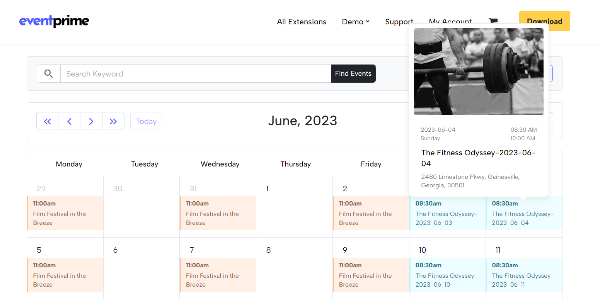Jump back a year with double-left arrows
Viewport: 600px width, 299px height.
pos(47,121)
